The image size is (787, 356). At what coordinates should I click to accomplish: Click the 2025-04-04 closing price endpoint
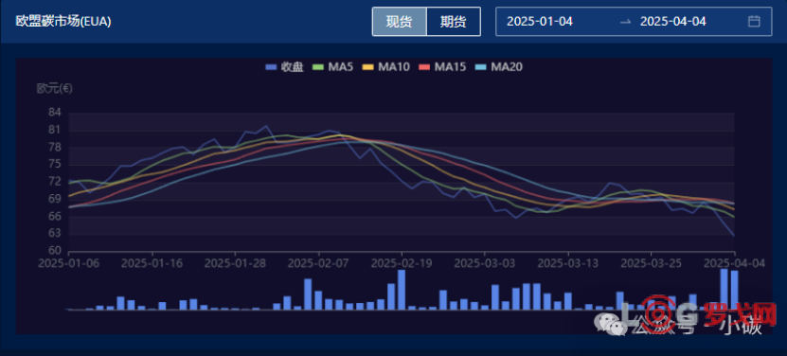[x=734, y=236]
